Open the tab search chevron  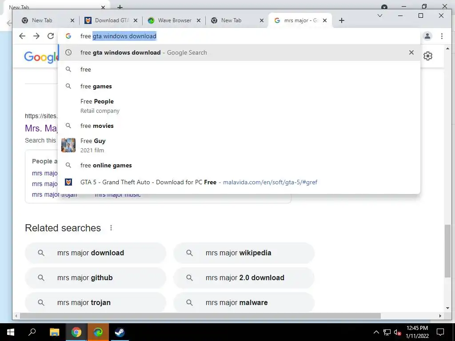point(379,16)
